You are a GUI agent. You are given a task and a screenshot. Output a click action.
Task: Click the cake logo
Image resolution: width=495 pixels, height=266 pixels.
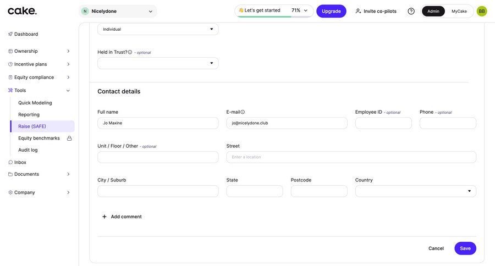22,11
